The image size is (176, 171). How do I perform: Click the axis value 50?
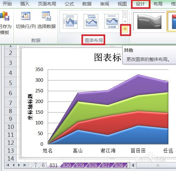pyautogui.click(x=40, y=134)
